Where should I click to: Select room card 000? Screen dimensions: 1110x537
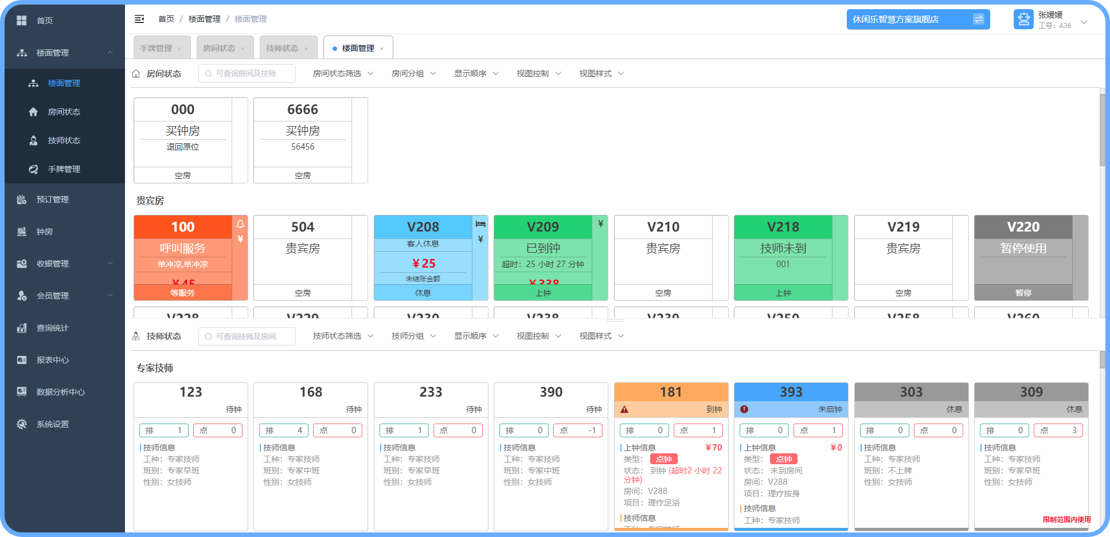click(x=191, y=140)
